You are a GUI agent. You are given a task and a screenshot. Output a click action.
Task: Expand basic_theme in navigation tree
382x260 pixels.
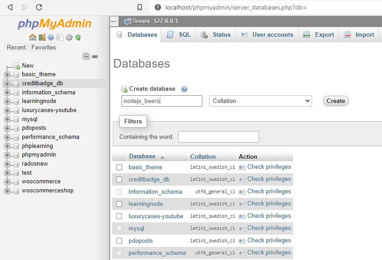click(x=7, y=74)
